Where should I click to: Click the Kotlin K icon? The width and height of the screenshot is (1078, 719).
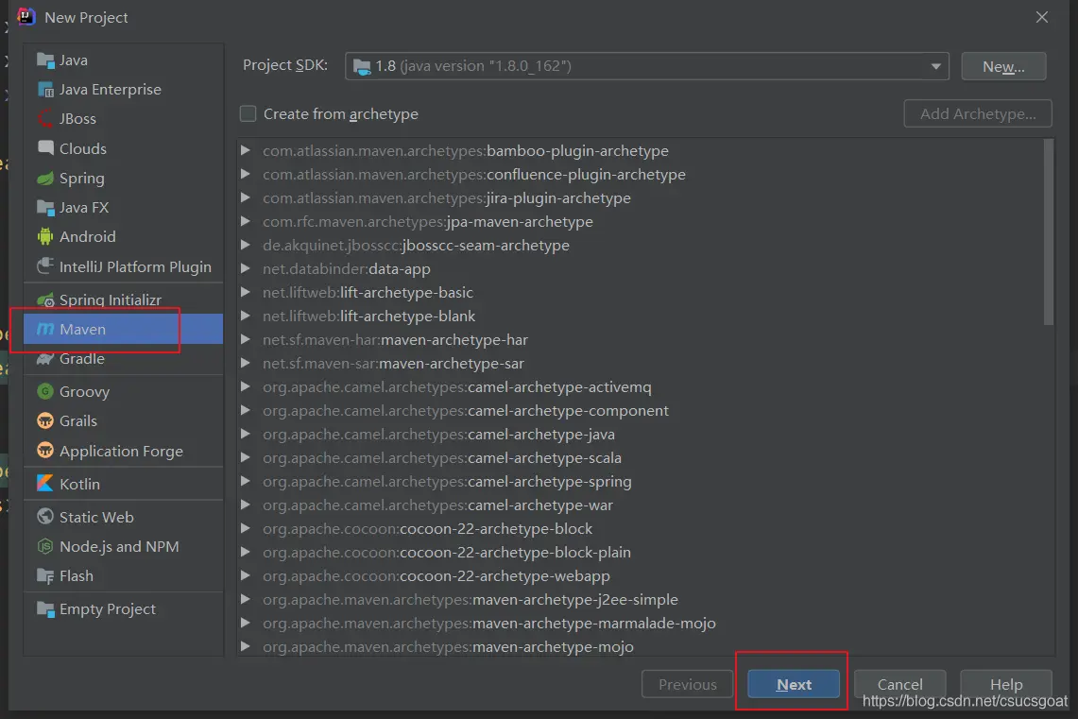click(45, 484)
